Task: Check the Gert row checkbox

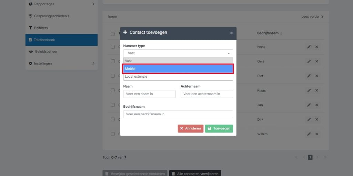Action: (x=113, y=61)
